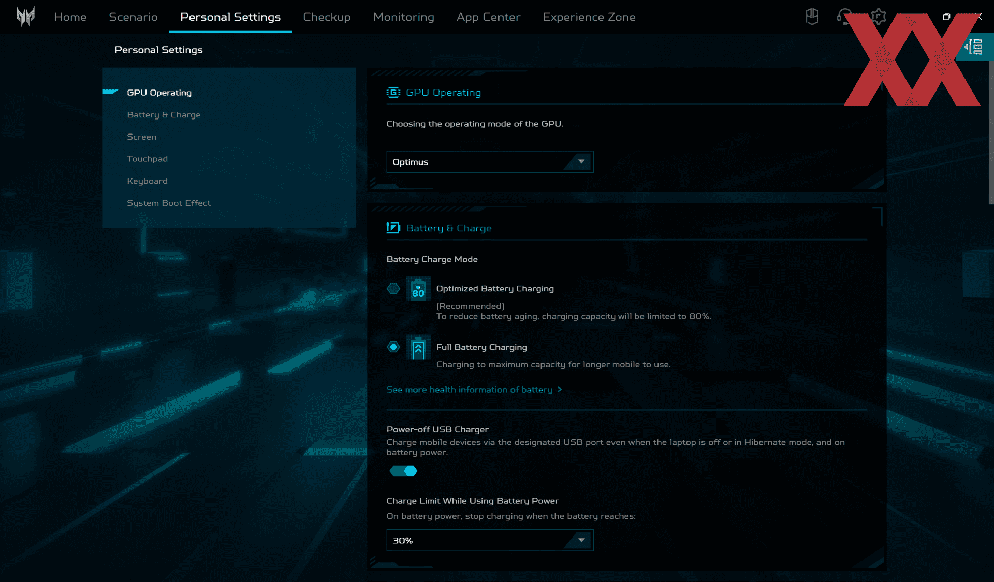Click the Full Battery Charging icon
The image size is (994, 582).
(418, 348)
